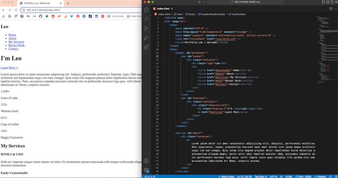Open the editor More Actions ellipsis

tap(336, 8)
